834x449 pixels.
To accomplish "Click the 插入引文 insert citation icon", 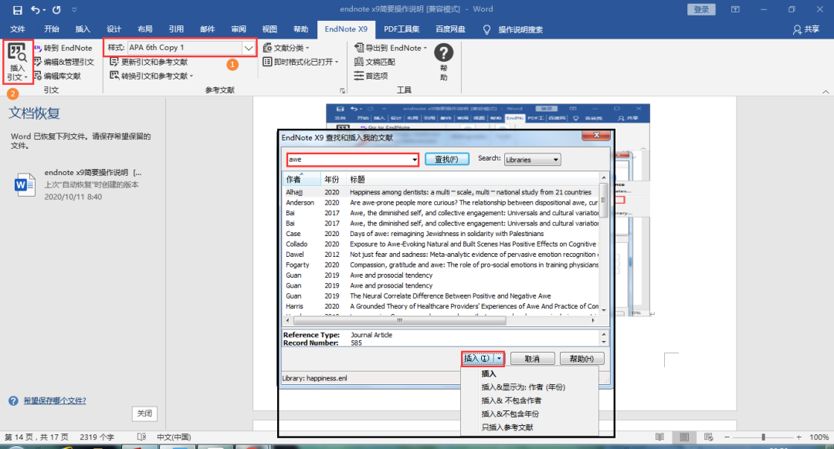I will 18,62.
